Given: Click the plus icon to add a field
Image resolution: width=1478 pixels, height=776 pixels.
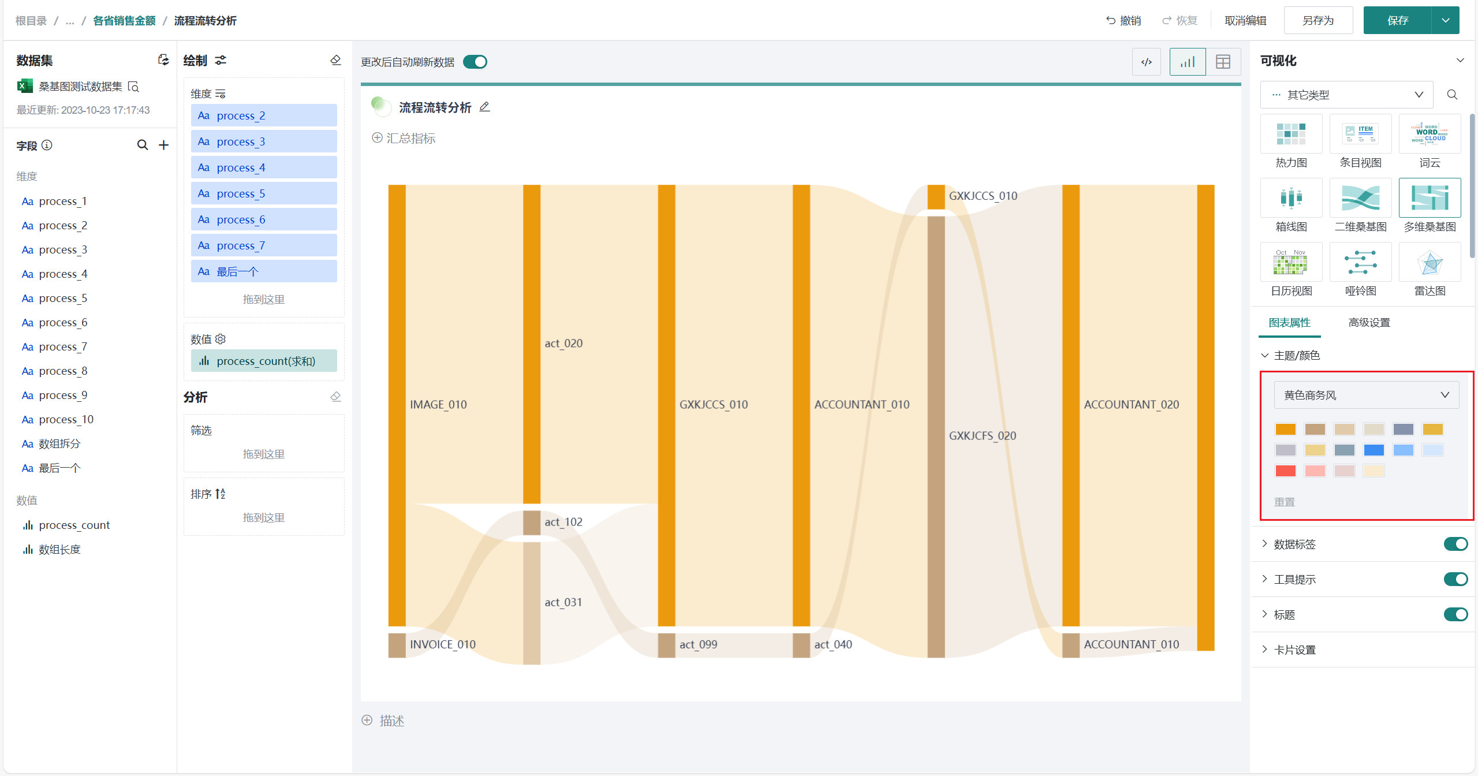Looking at the screenshot, I should tap(164, 145).
